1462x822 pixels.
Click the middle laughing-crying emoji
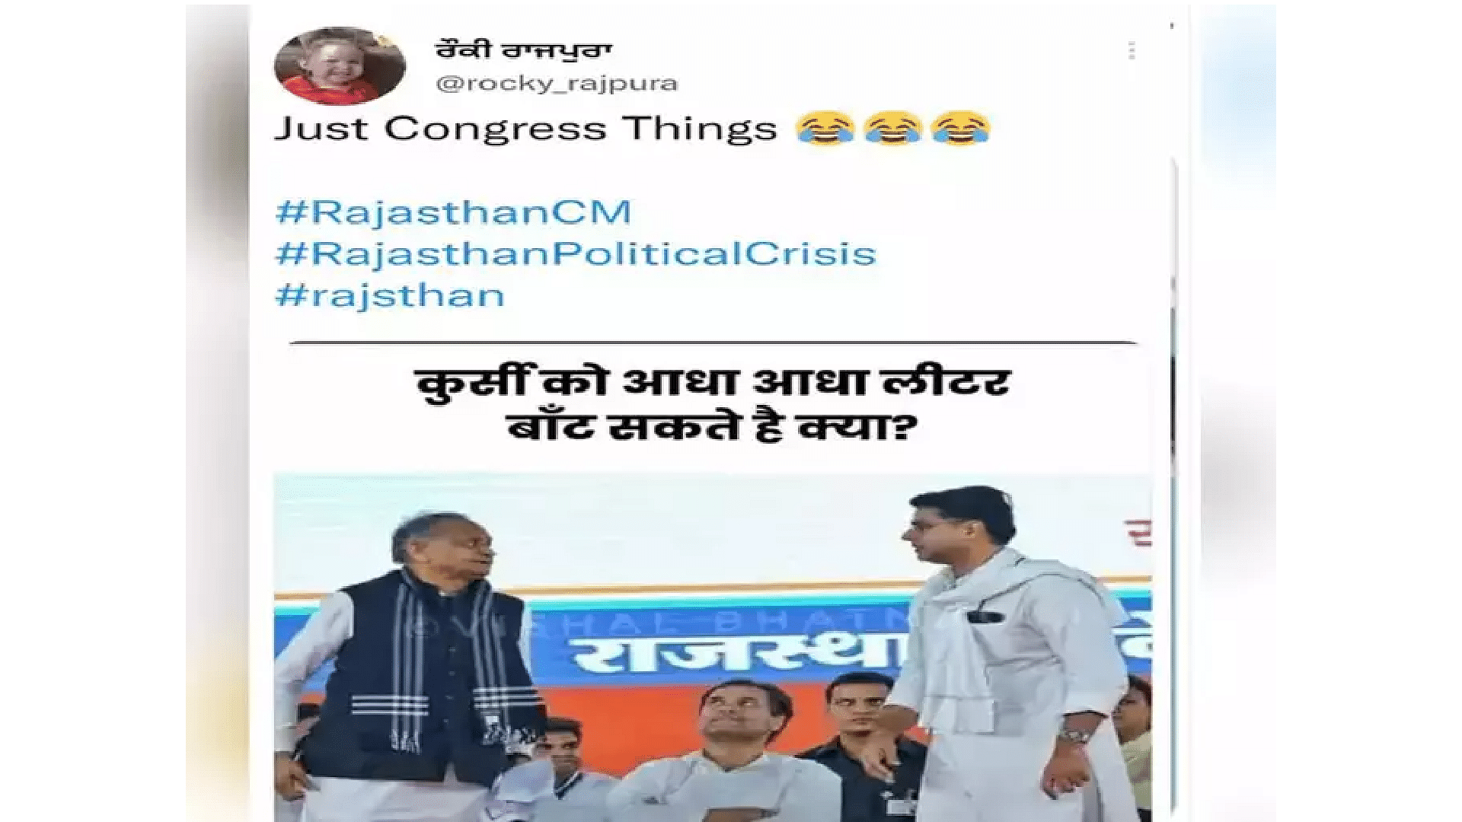(893, 129)
